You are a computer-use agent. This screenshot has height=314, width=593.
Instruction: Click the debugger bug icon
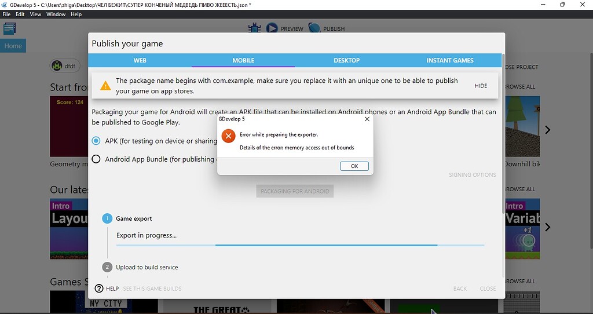(254, 28)
